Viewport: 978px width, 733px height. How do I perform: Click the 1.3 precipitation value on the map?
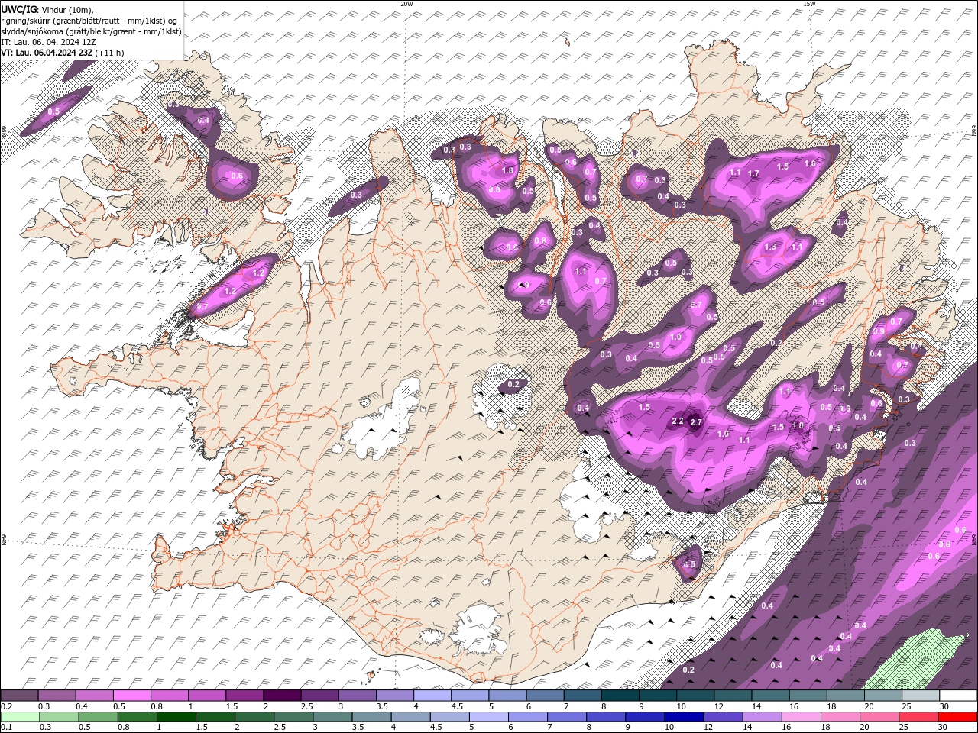(x=770, y=247)
